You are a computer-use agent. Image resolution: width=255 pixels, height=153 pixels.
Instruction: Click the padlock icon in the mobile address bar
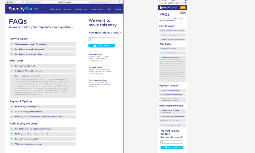pyautogui.click(x=165, y=3)
